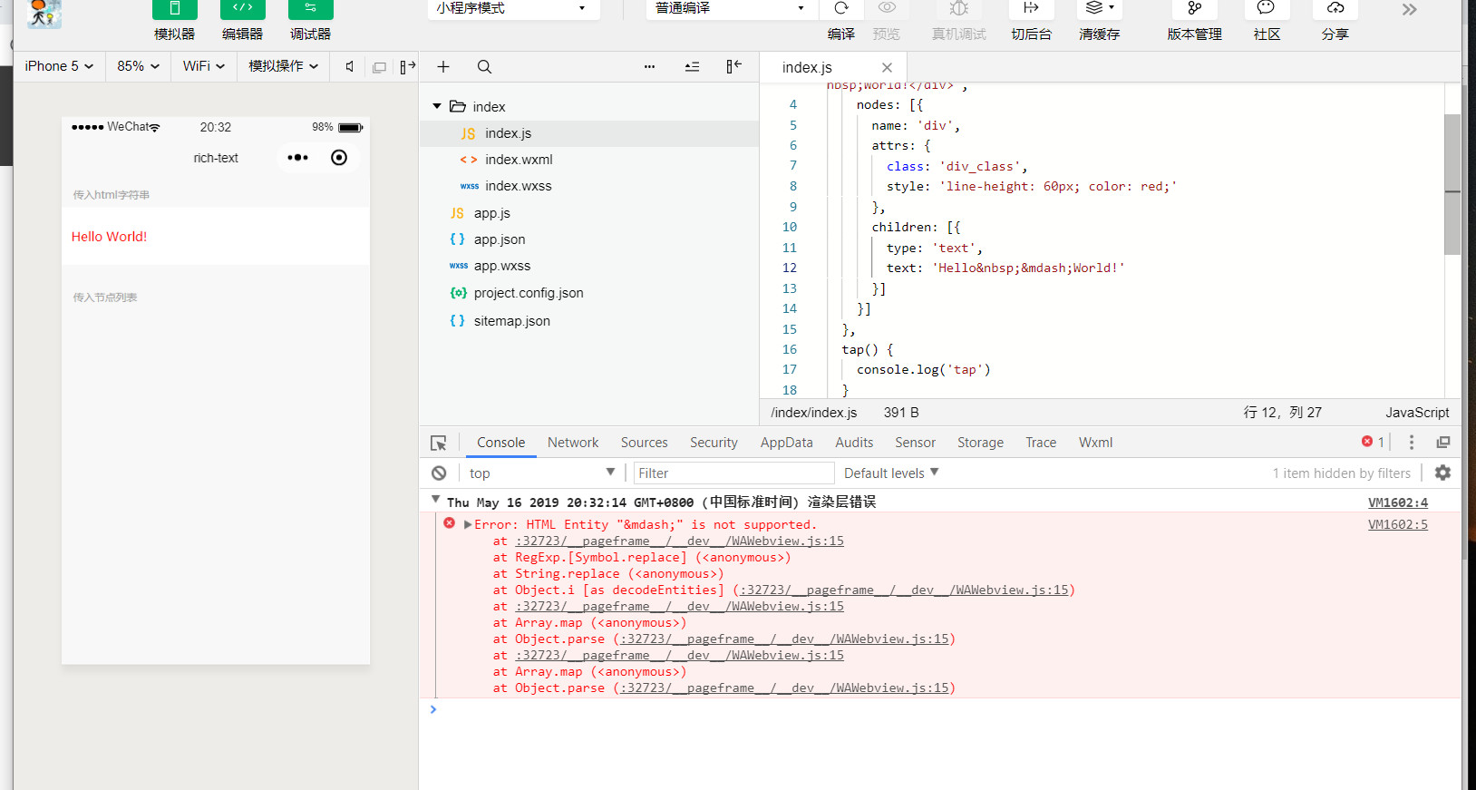Click the version management icon
1476x790 pixels.
pyautogui.click(x=1194, y=9)
